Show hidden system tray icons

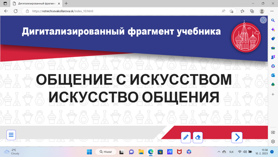pyautogui.click(x=219, y=151)
